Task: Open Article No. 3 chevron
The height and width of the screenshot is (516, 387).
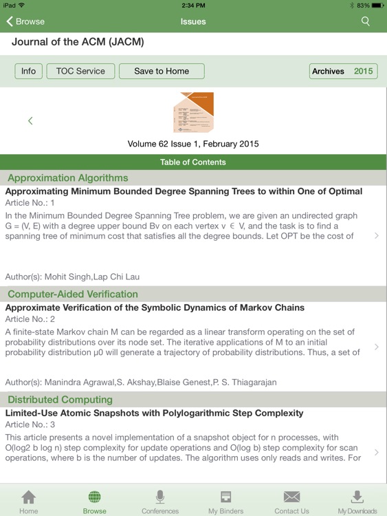Action: coord(377,452)
